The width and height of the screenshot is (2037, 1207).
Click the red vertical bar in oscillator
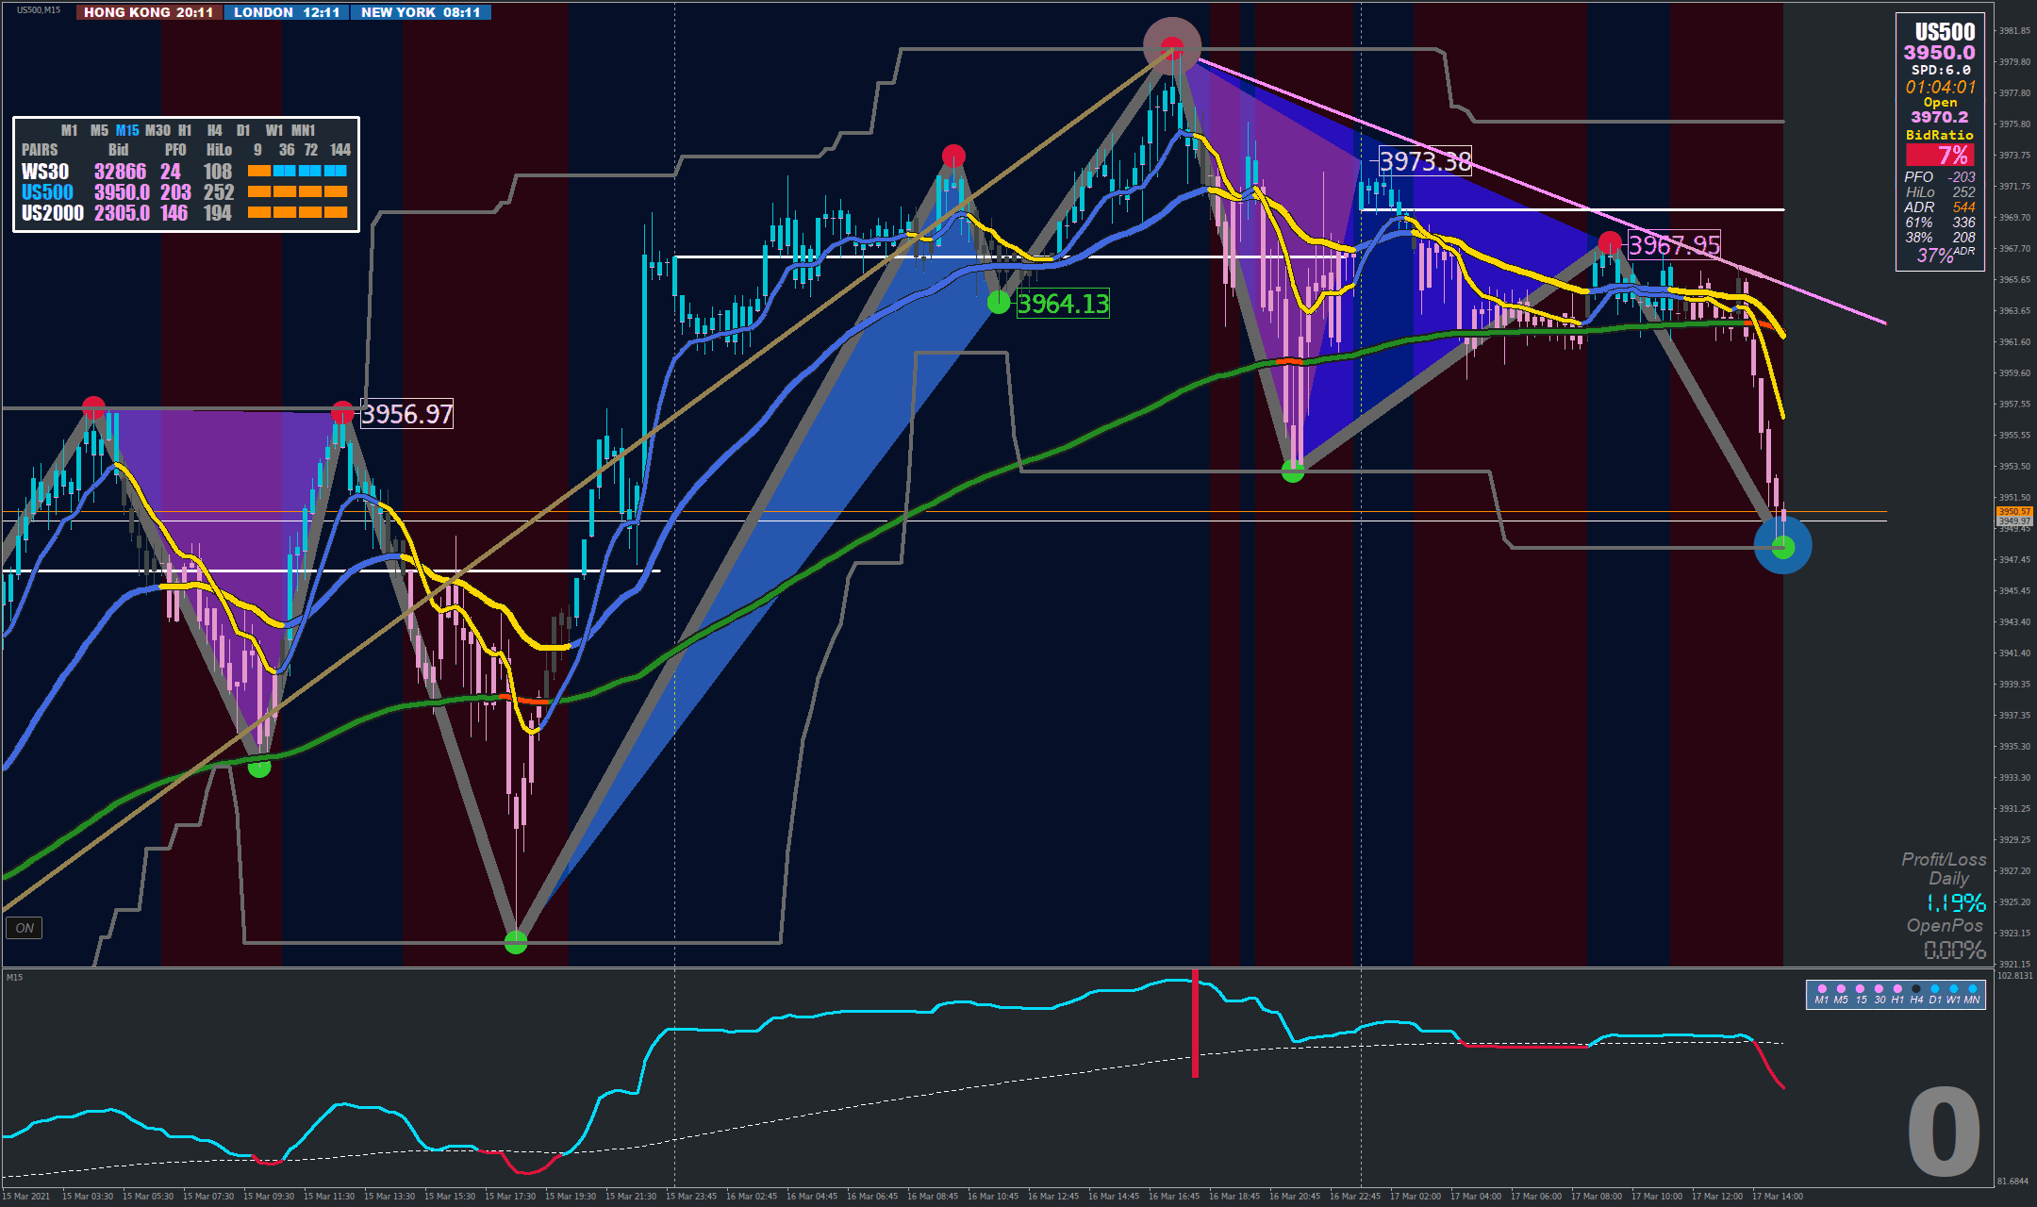click(1195, 1023)
